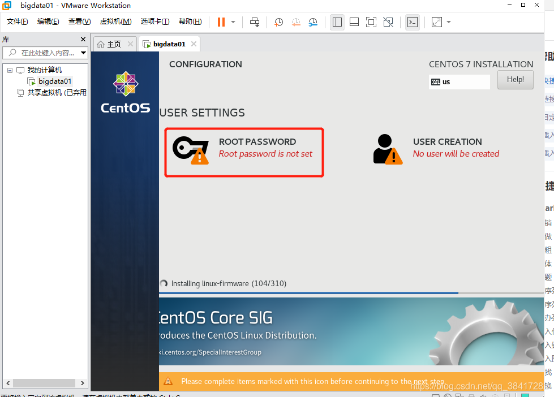Image resolution: width=554 pixels, height=397 pixels.
Task: Open the 帮助(H) menu
Action: point(190,21)
